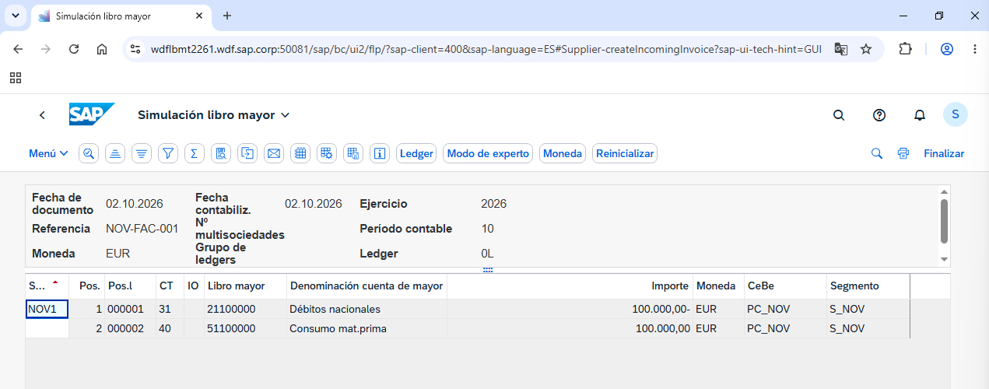Click the Modo de experto button
Viewport: 989px width, 389px height.
(x=488, y=153)
